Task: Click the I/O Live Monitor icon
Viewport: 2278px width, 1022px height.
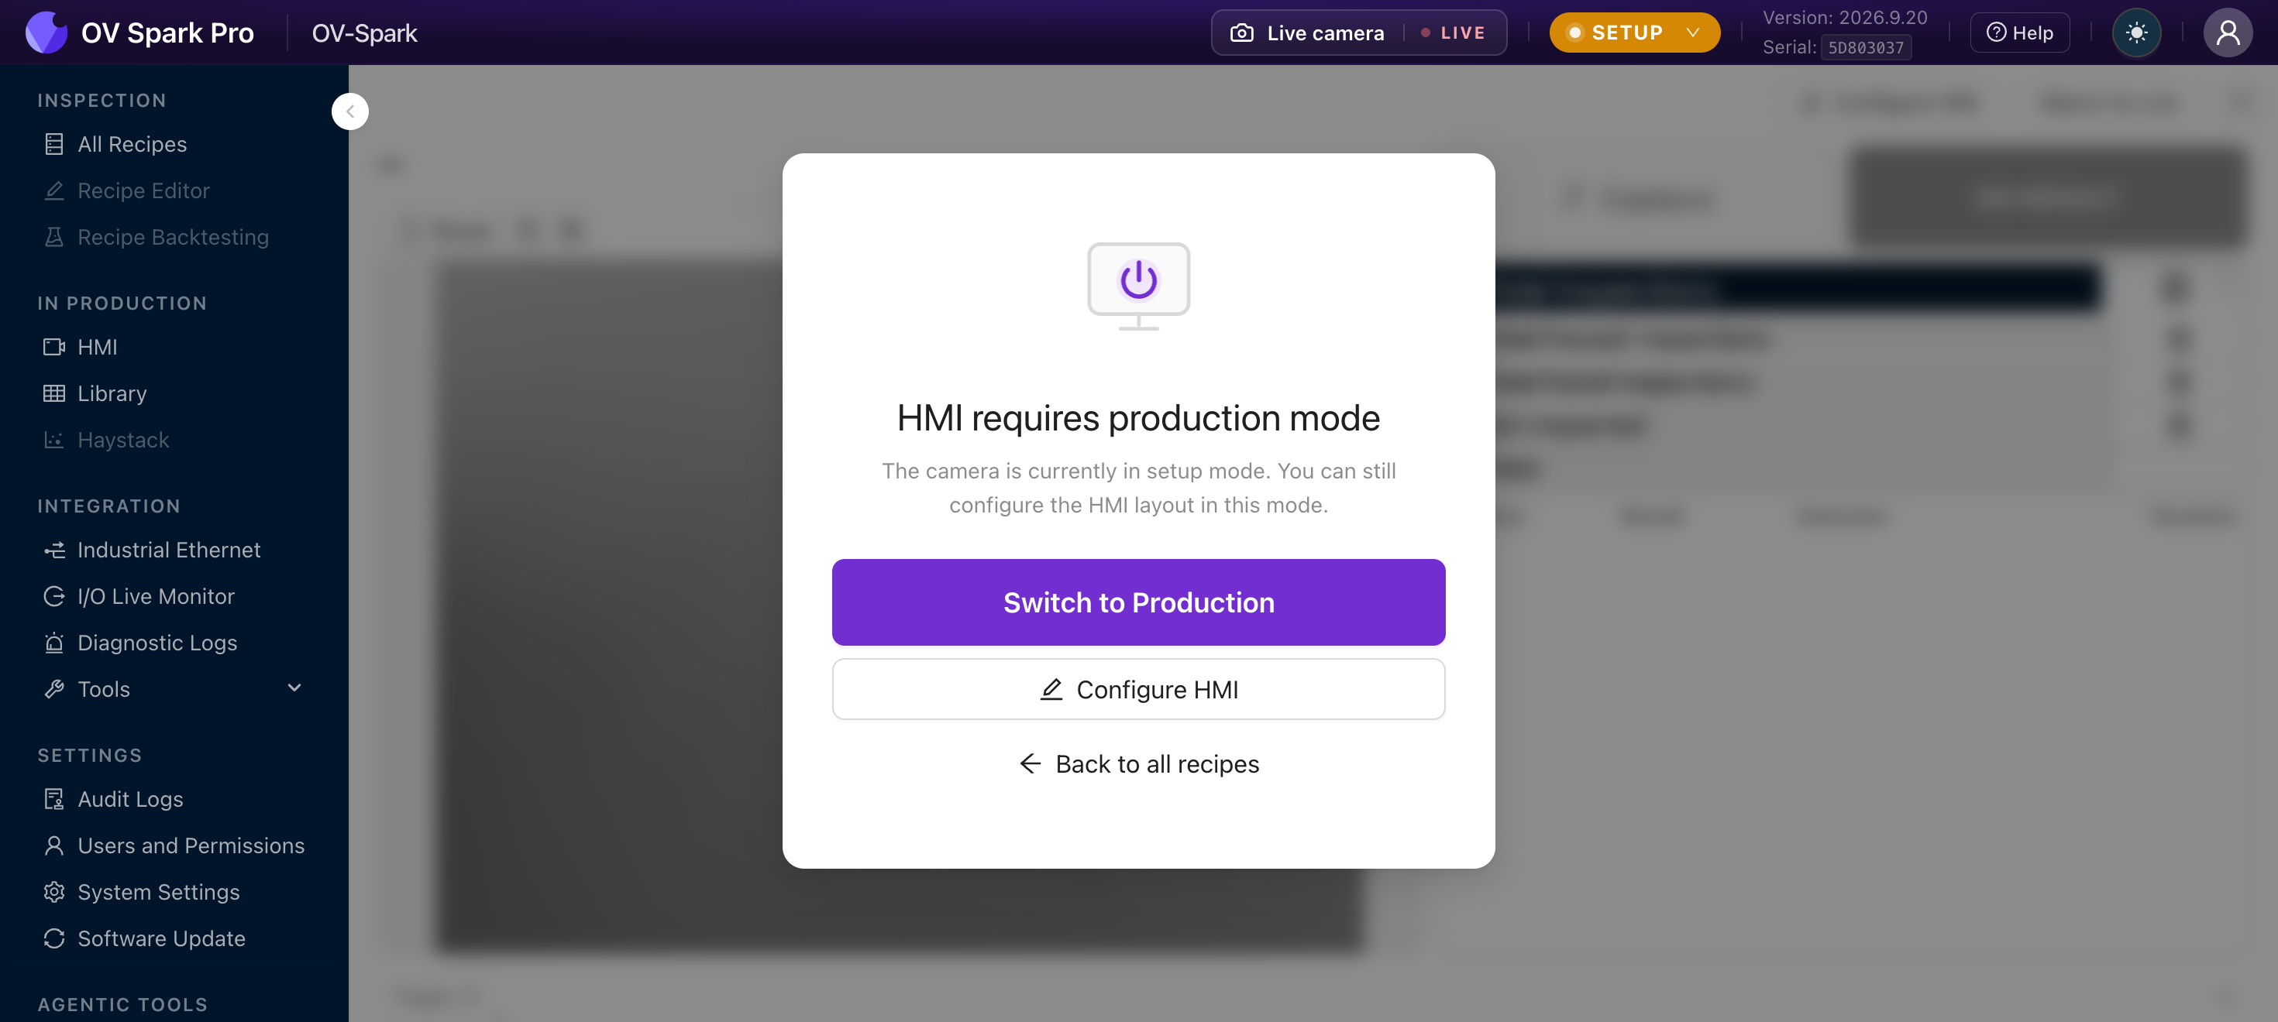Action: (x=54, y=597)
